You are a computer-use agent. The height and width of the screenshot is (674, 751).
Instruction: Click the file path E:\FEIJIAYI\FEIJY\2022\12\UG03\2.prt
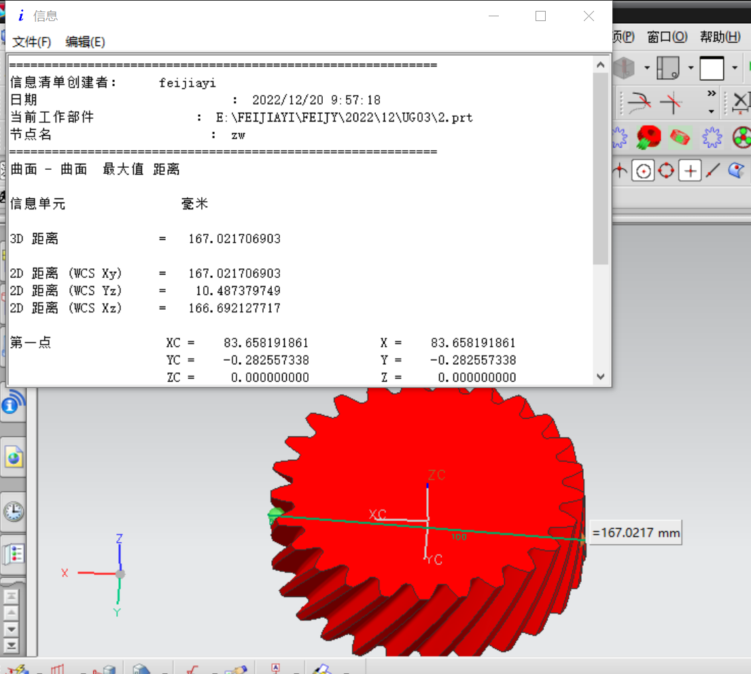tap(344, 118)
